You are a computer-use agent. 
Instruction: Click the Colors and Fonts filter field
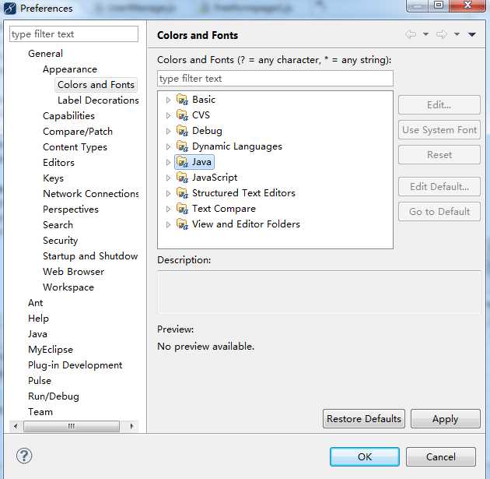275,78
